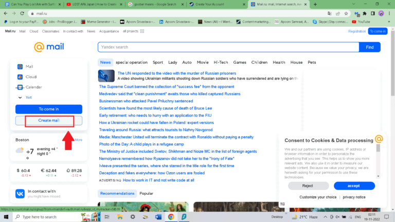The image size is (395, 222).
Task: Reject the cookies consent
Action: point(309,186)
